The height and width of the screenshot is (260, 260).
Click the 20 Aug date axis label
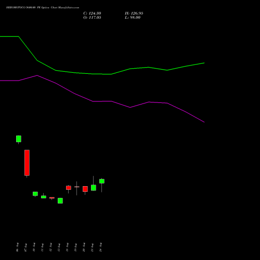84,247
